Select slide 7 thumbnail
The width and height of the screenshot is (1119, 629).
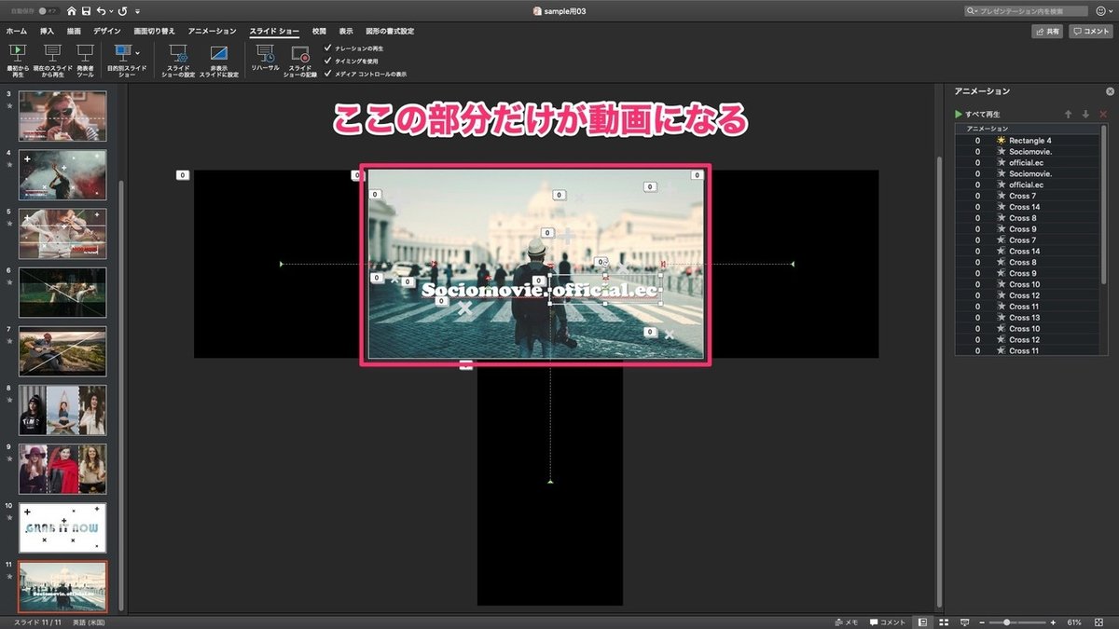pyautogui.click(x=62, y=351)
